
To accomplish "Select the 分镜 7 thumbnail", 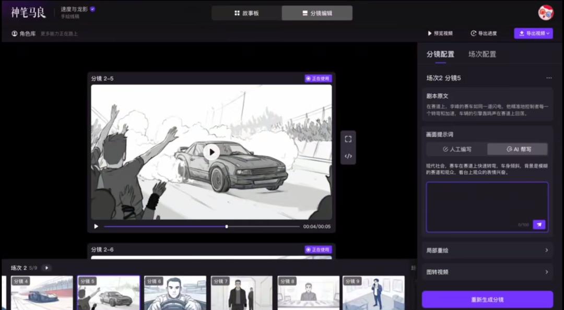I will (242, 293).
